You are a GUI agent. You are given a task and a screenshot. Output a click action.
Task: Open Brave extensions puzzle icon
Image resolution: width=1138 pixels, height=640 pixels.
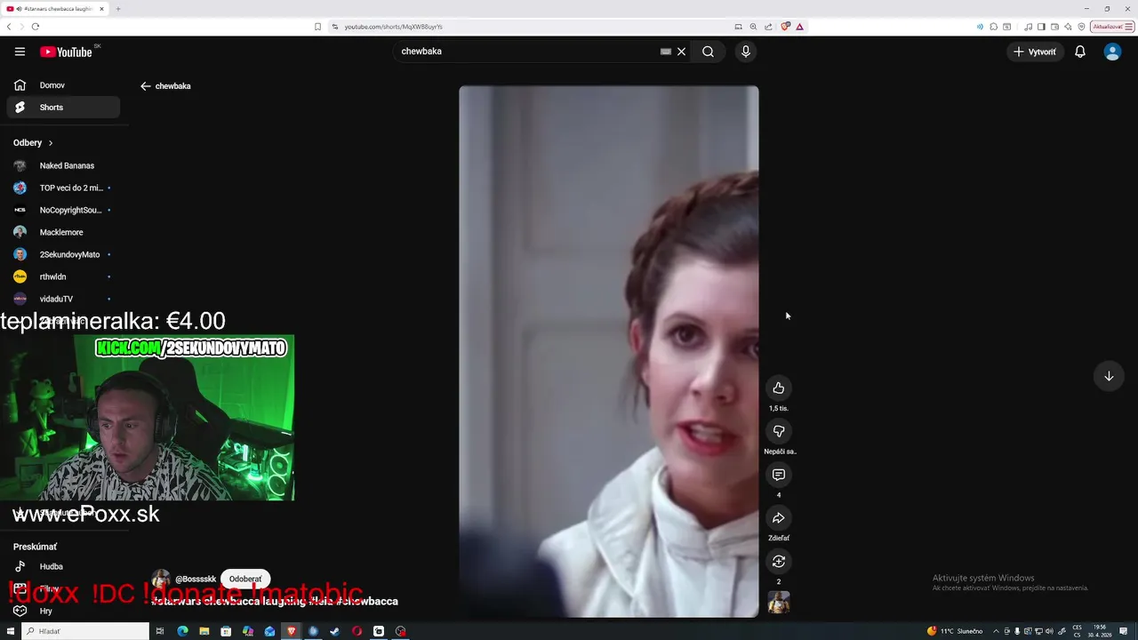[x=993, y=27]
